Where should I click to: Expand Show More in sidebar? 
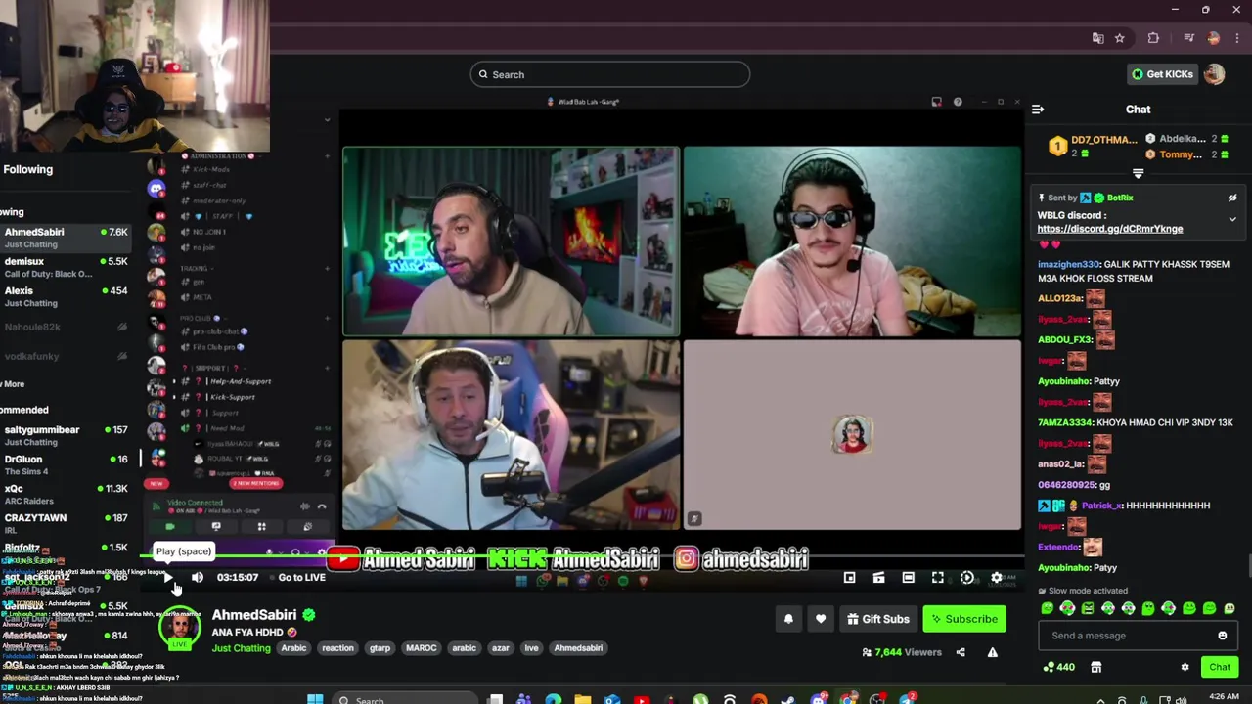(13, 384)
